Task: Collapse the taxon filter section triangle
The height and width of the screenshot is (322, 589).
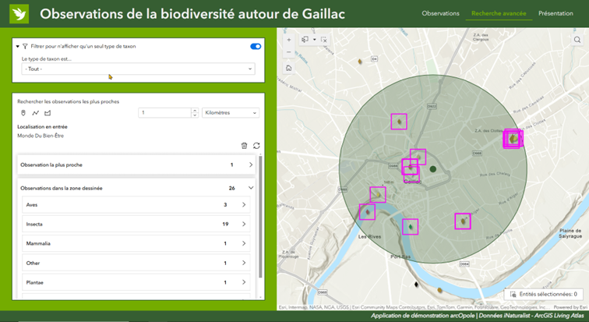Action: (17, 46)
